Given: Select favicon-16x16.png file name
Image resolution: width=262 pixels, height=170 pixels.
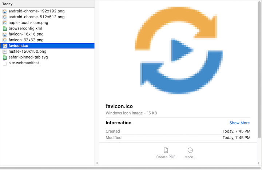Looking at the screenshot, I should coord(26,34).
